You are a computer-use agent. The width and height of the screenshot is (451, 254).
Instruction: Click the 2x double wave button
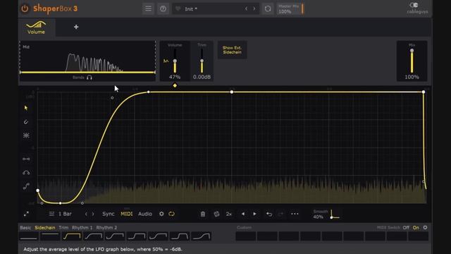229,214
